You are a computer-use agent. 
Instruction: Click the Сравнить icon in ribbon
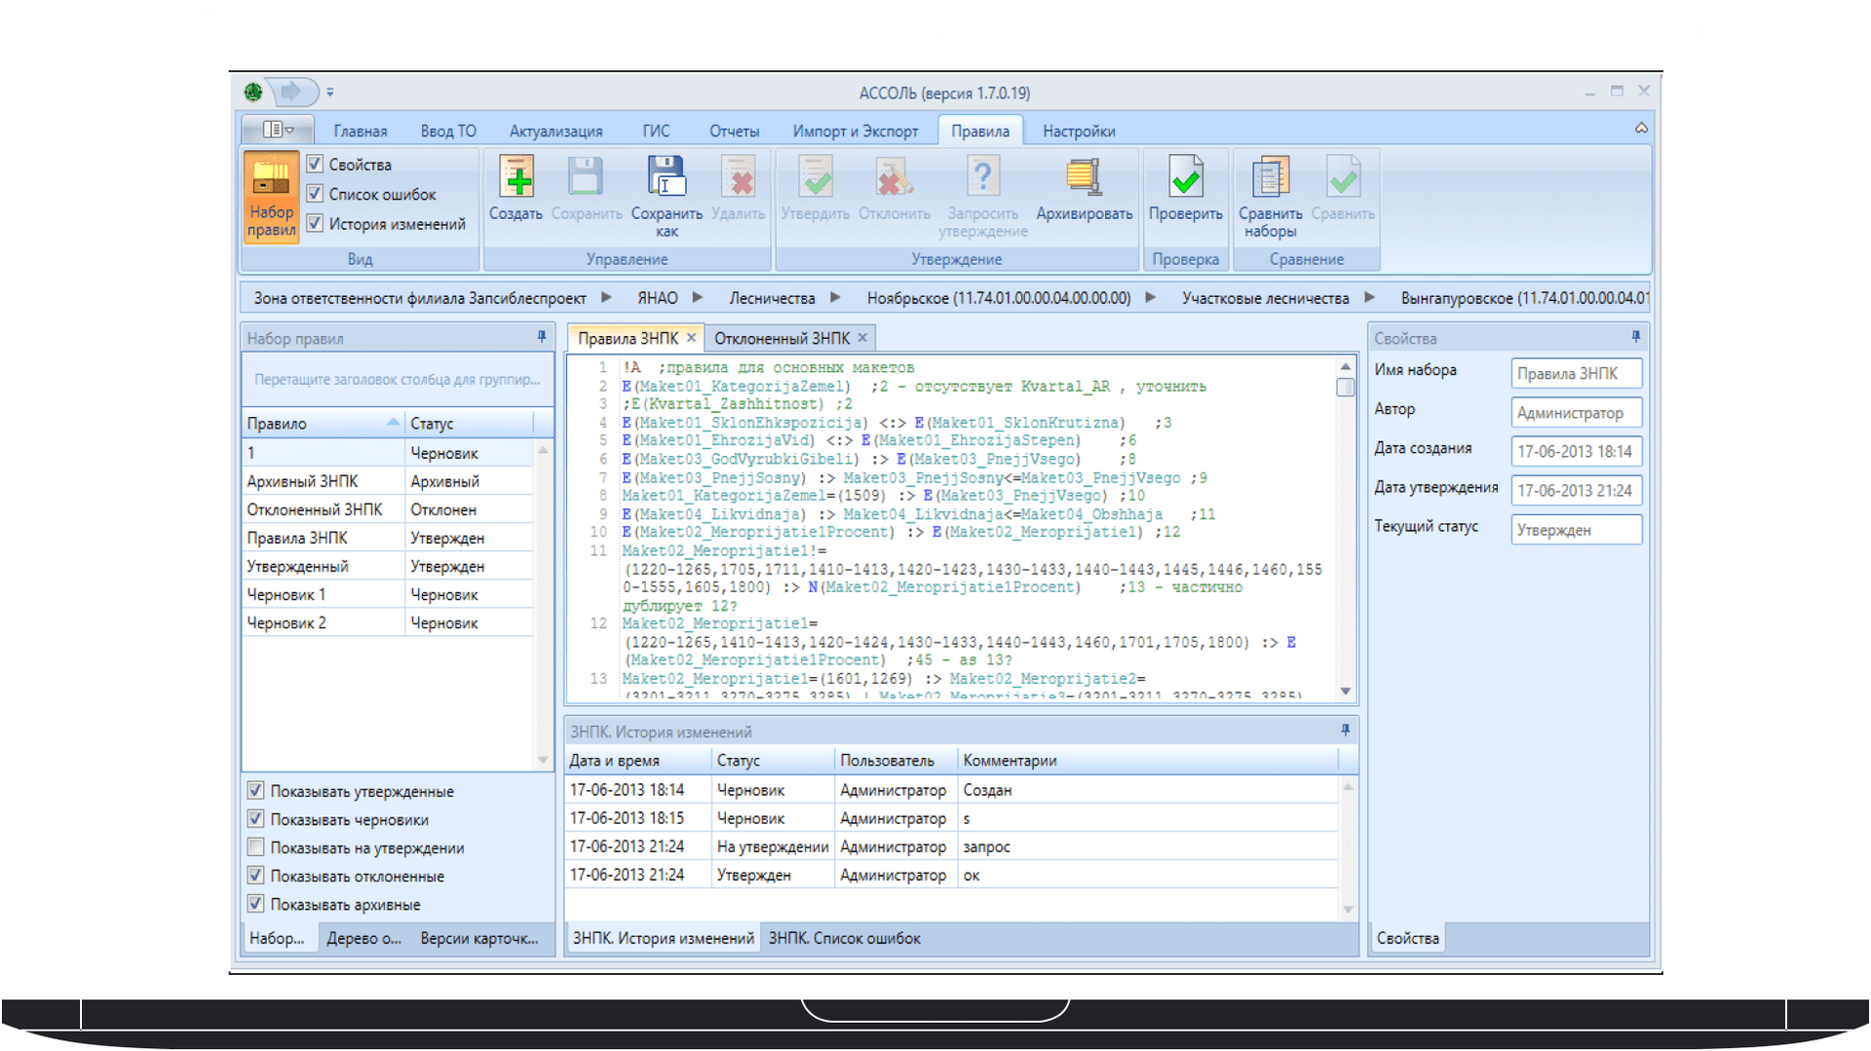[x=1343, y=190]
